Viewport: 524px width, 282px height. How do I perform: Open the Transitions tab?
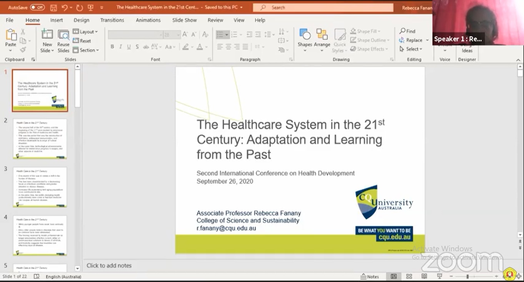click(112, 20)
